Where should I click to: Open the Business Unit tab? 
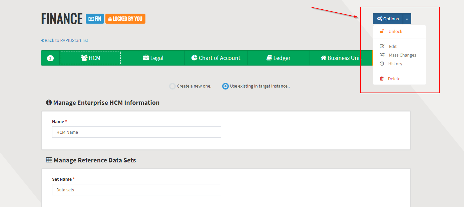pos(341,58)
